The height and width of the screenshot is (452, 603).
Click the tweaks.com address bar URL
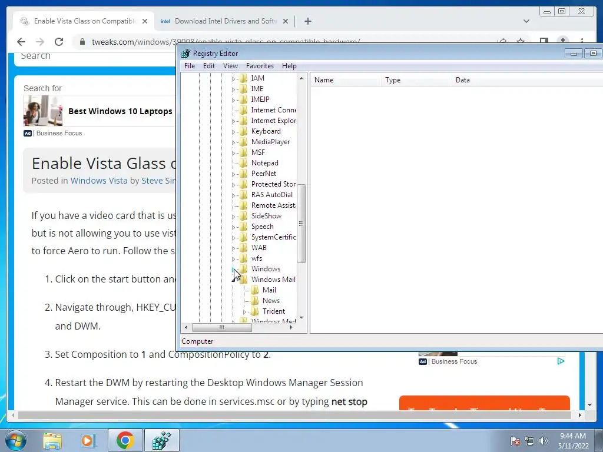226,42
